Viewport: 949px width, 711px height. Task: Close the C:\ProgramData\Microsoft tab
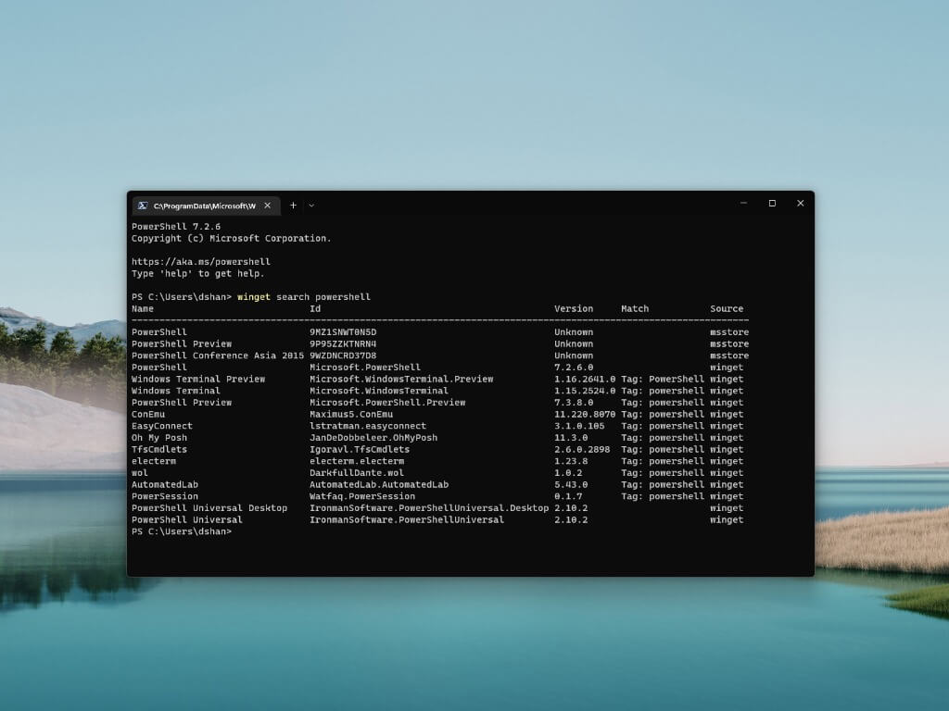[x=268, y=206]
